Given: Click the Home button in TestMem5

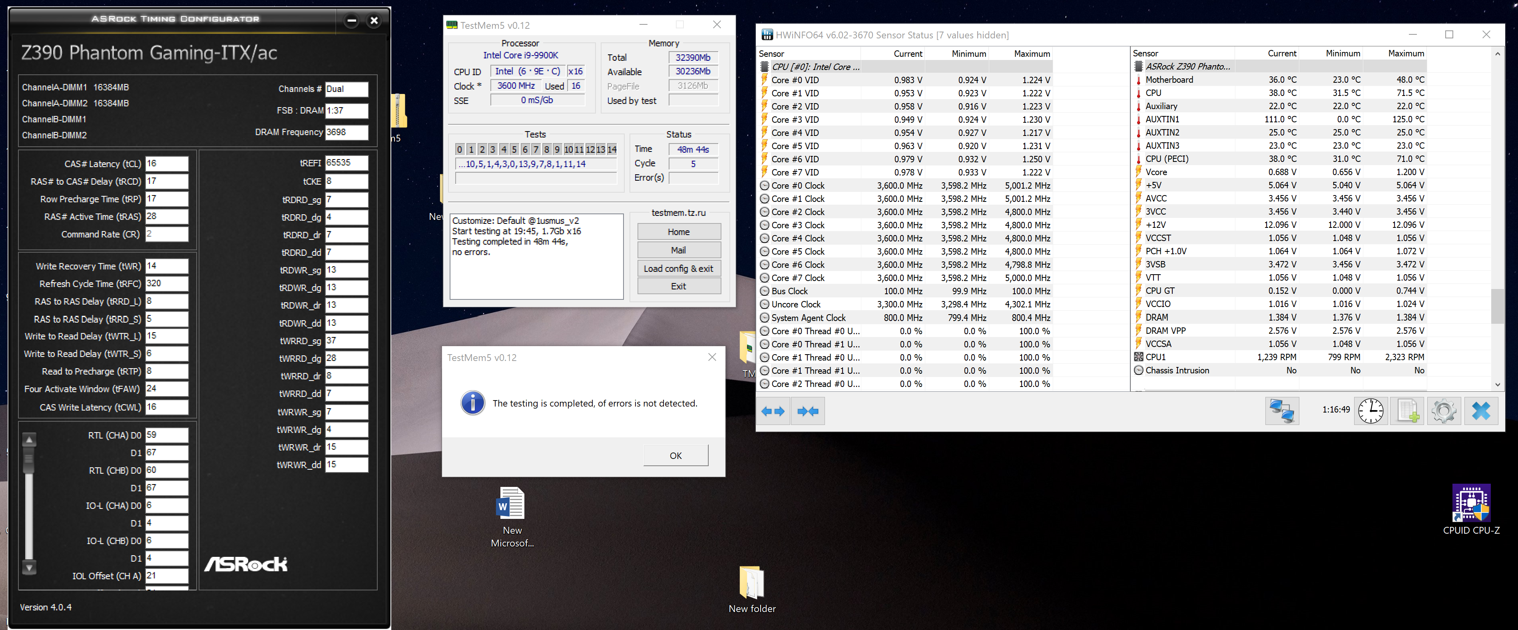Looking at the screenshot, I should (678, 232).
